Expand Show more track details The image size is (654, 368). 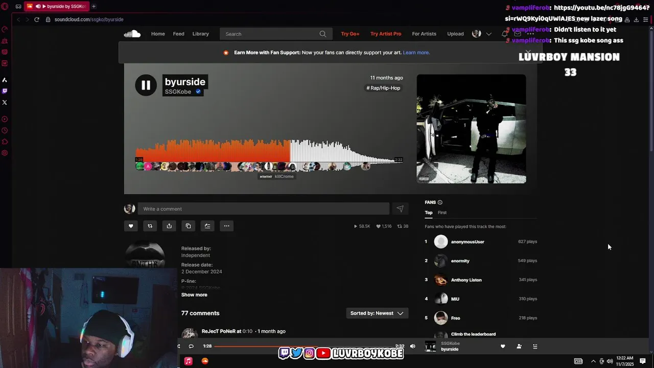[194, 295]
